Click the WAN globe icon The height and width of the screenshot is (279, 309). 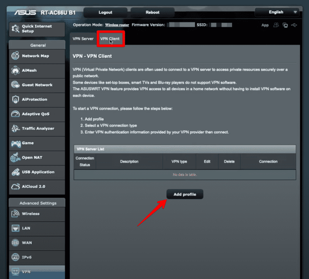15,243
